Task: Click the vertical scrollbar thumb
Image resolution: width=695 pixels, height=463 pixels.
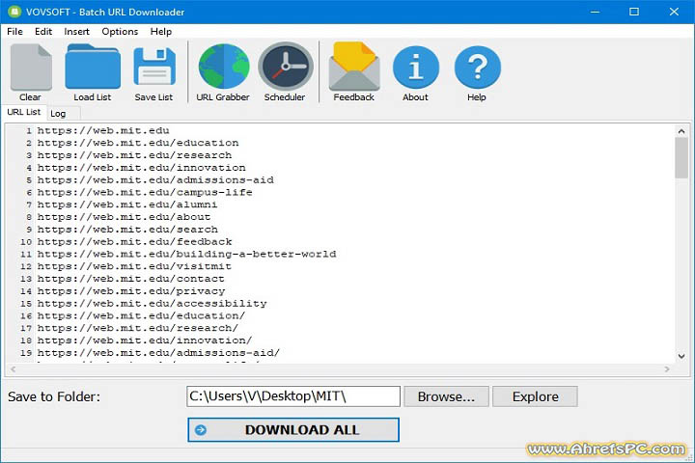Action: click(681, 158)
